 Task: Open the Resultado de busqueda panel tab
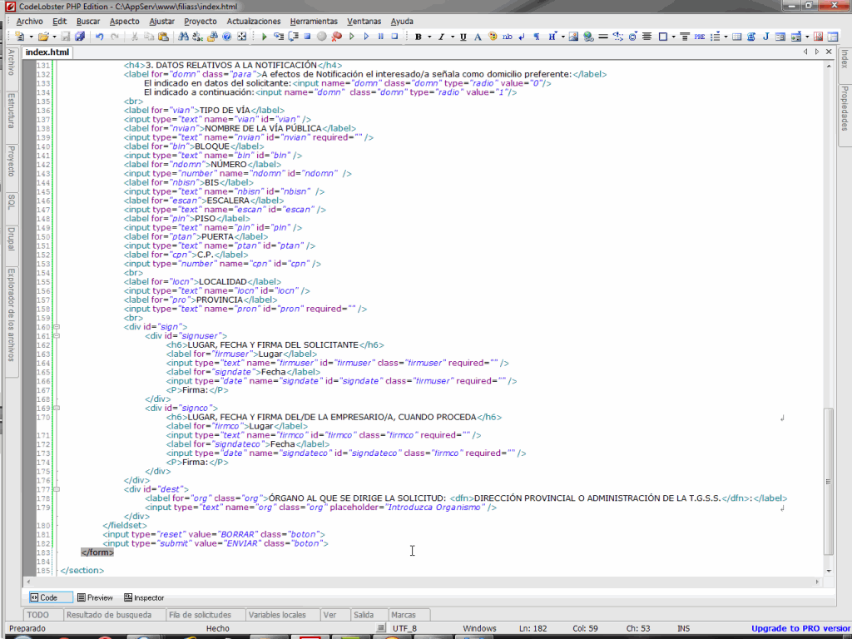(x=109, y=615)
